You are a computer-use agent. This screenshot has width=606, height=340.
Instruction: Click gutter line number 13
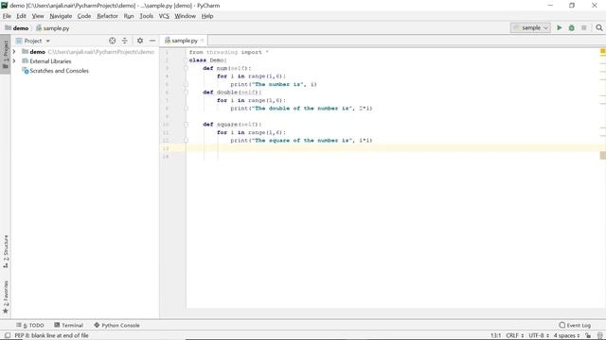pos(166,148)
